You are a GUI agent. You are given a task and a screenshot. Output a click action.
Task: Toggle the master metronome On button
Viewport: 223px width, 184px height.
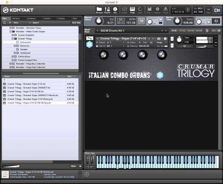tap(161, 19)
